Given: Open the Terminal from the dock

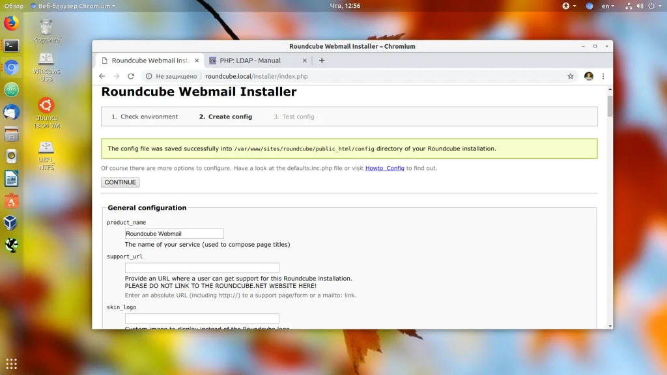Looking at the screenshot, I should coord(12,45).
